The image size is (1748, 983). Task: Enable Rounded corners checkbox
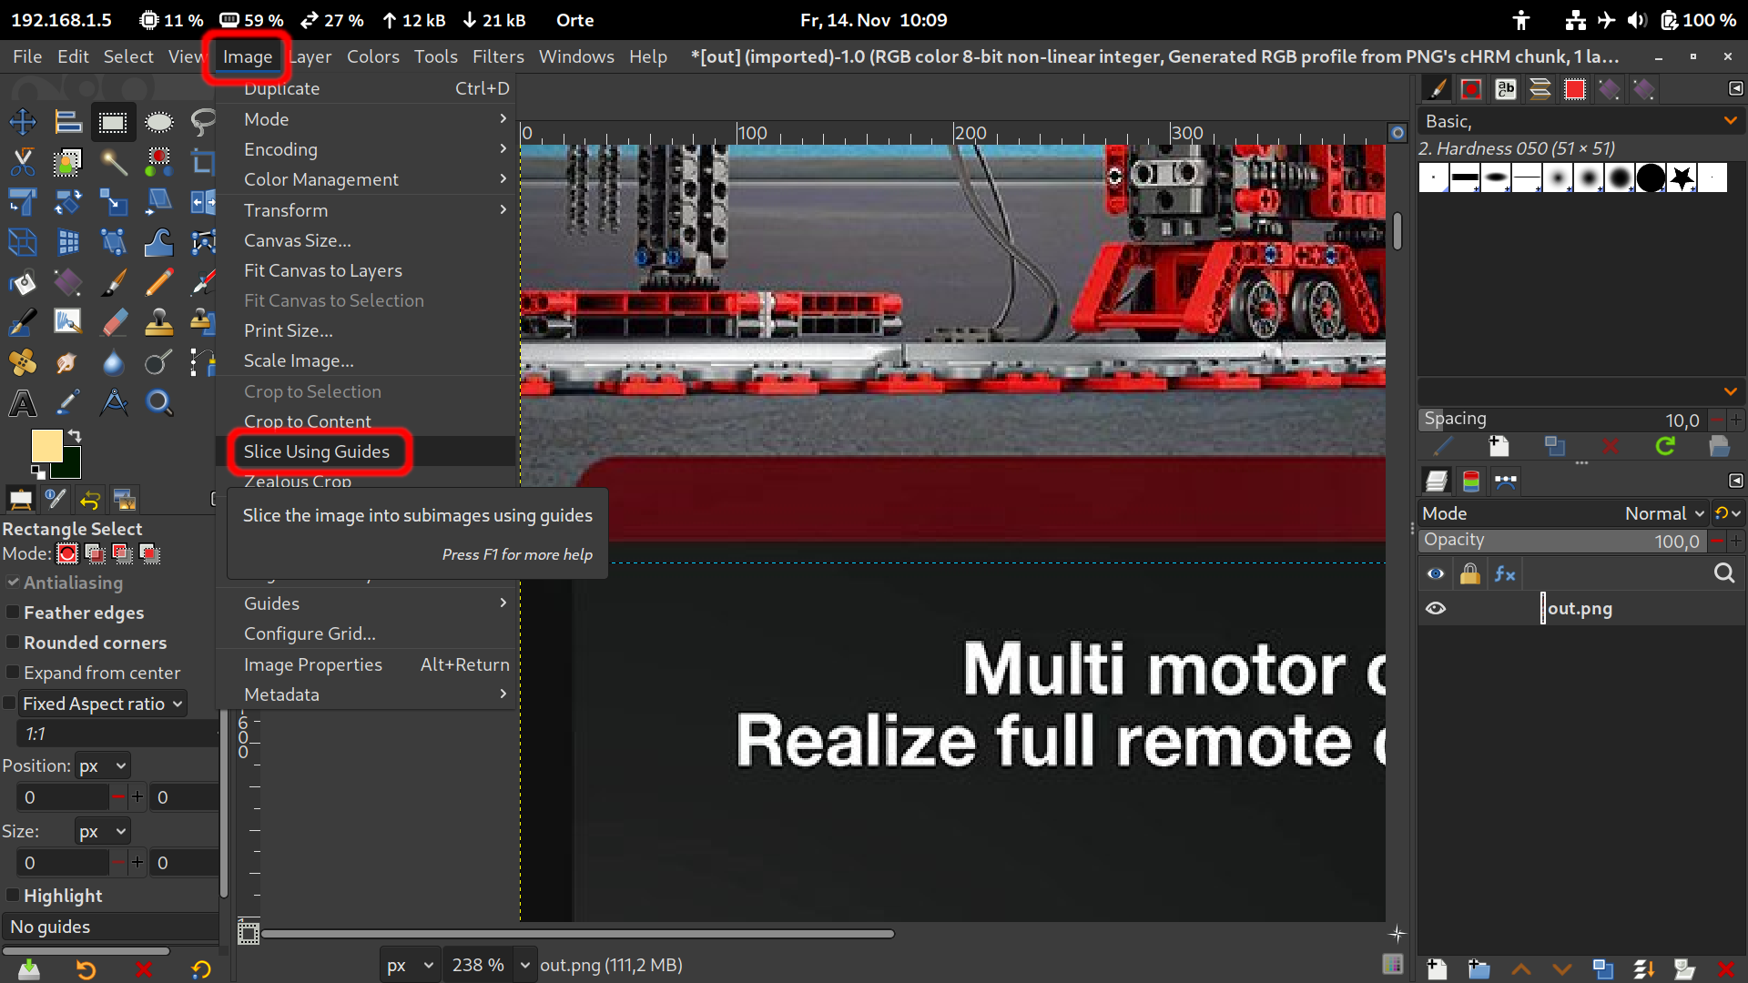click(13, 643)
